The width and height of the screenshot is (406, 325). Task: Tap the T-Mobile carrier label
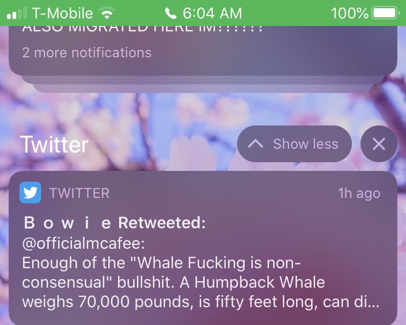point(62,13)
